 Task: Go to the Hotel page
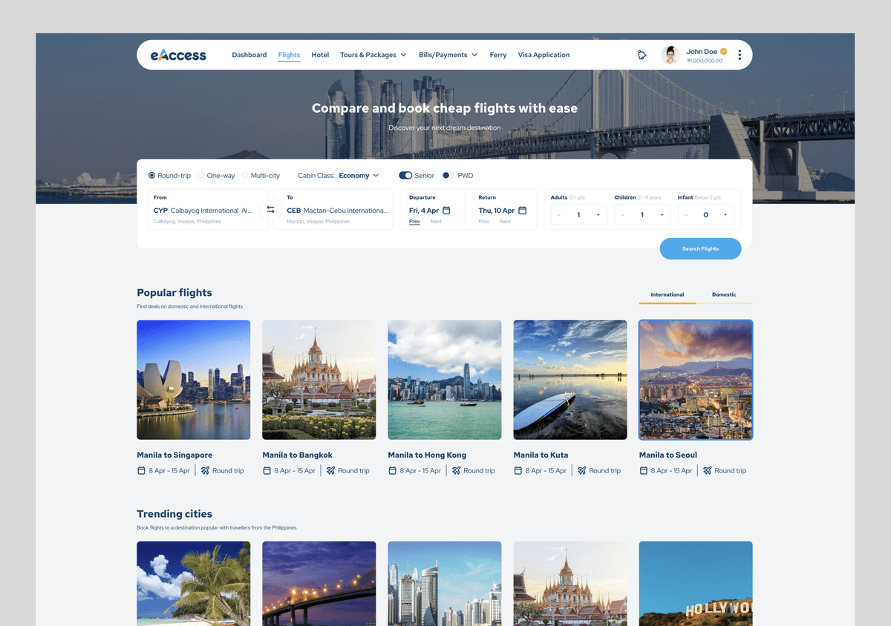(320, 55)
